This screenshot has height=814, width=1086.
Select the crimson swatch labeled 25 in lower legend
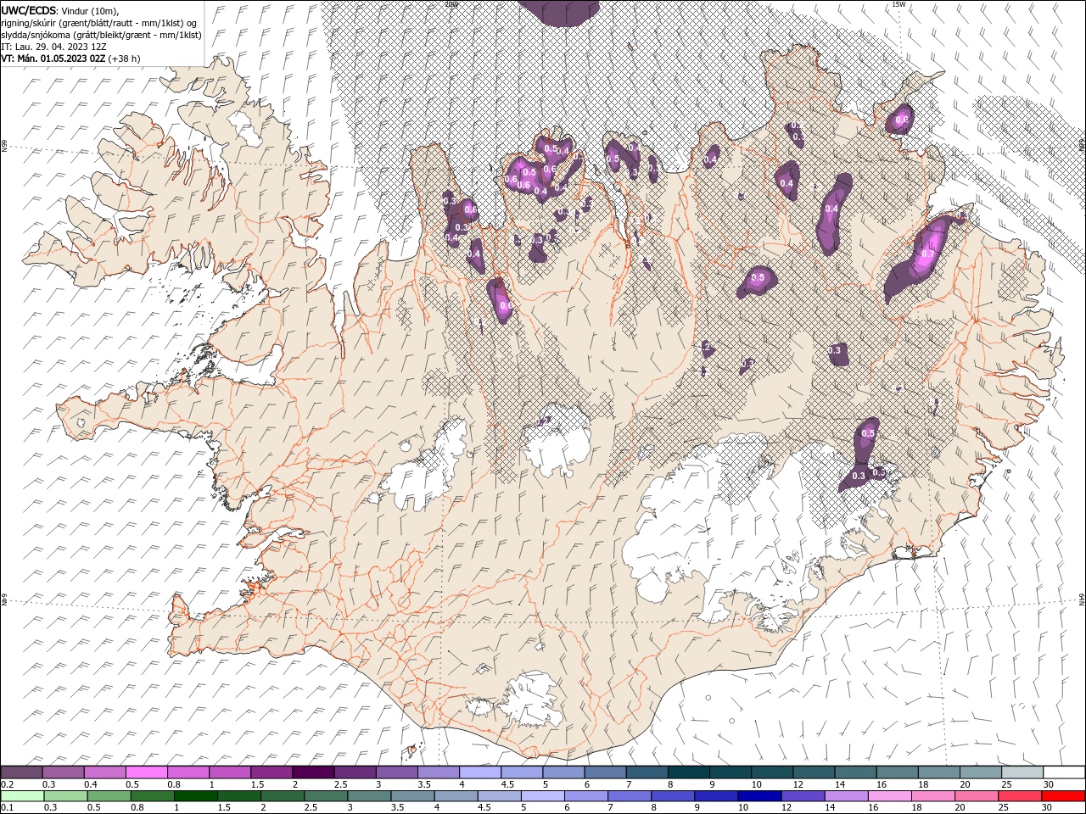click(1019, 796)
